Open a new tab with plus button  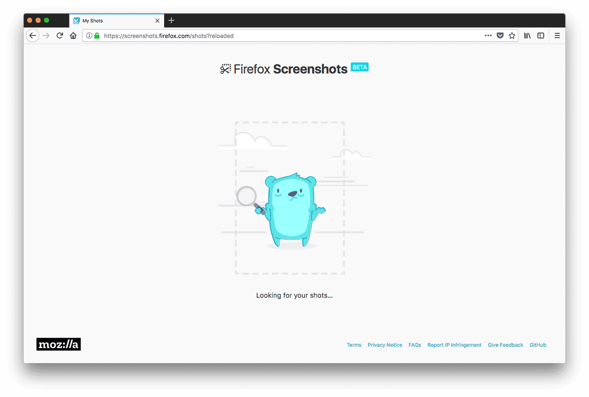click(171, 21)
